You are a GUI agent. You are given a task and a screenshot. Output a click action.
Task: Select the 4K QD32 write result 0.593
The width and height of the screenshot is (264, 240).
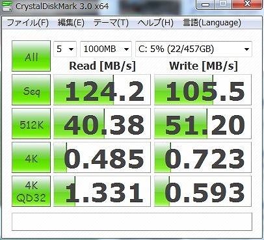203,191
